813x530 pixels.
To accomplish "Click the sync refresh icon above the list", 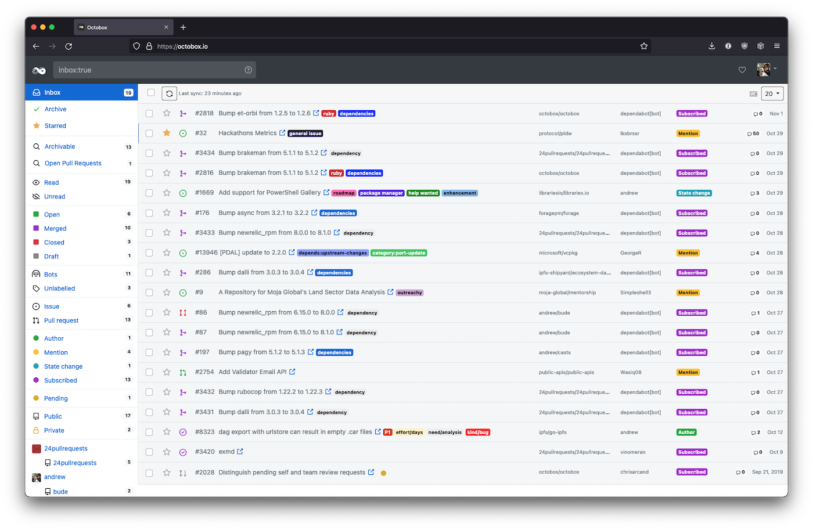I will 169,93.
